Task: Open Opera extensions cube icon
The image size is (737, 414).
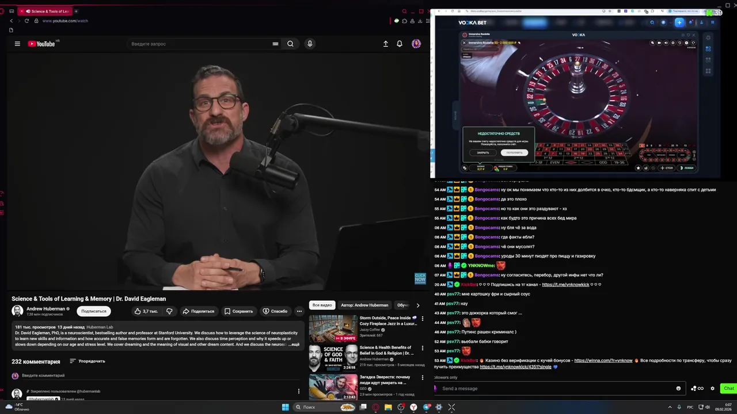Action: [404, 21]
